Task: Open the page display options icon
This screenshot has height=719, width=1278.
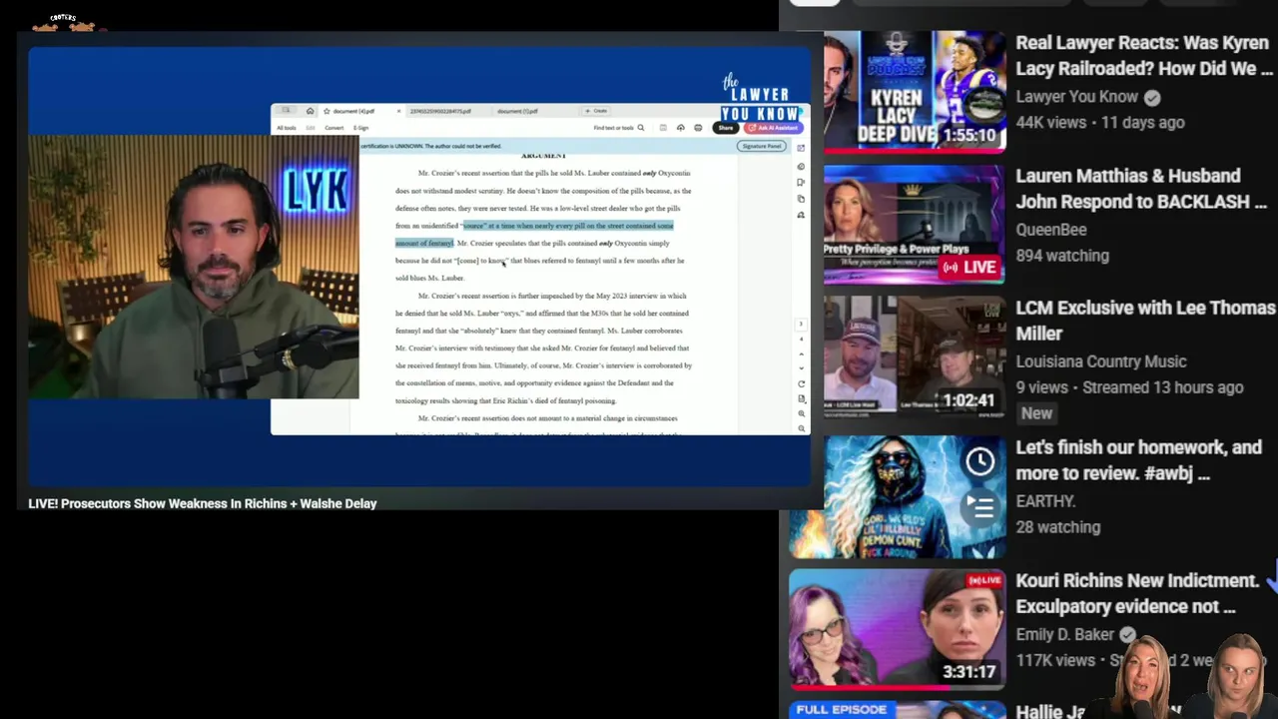Action: 801,399
